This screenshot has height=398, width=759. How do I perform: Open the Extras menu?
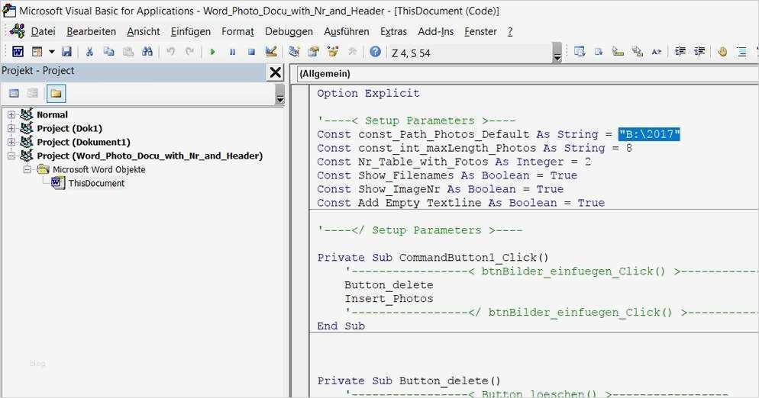click(393, 31)
